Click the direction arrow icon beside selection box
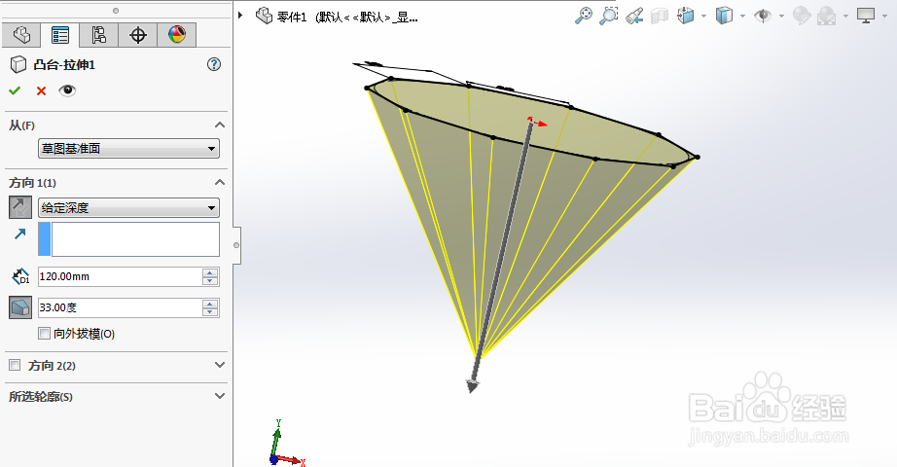897x467 pixels. coord(20,233)
